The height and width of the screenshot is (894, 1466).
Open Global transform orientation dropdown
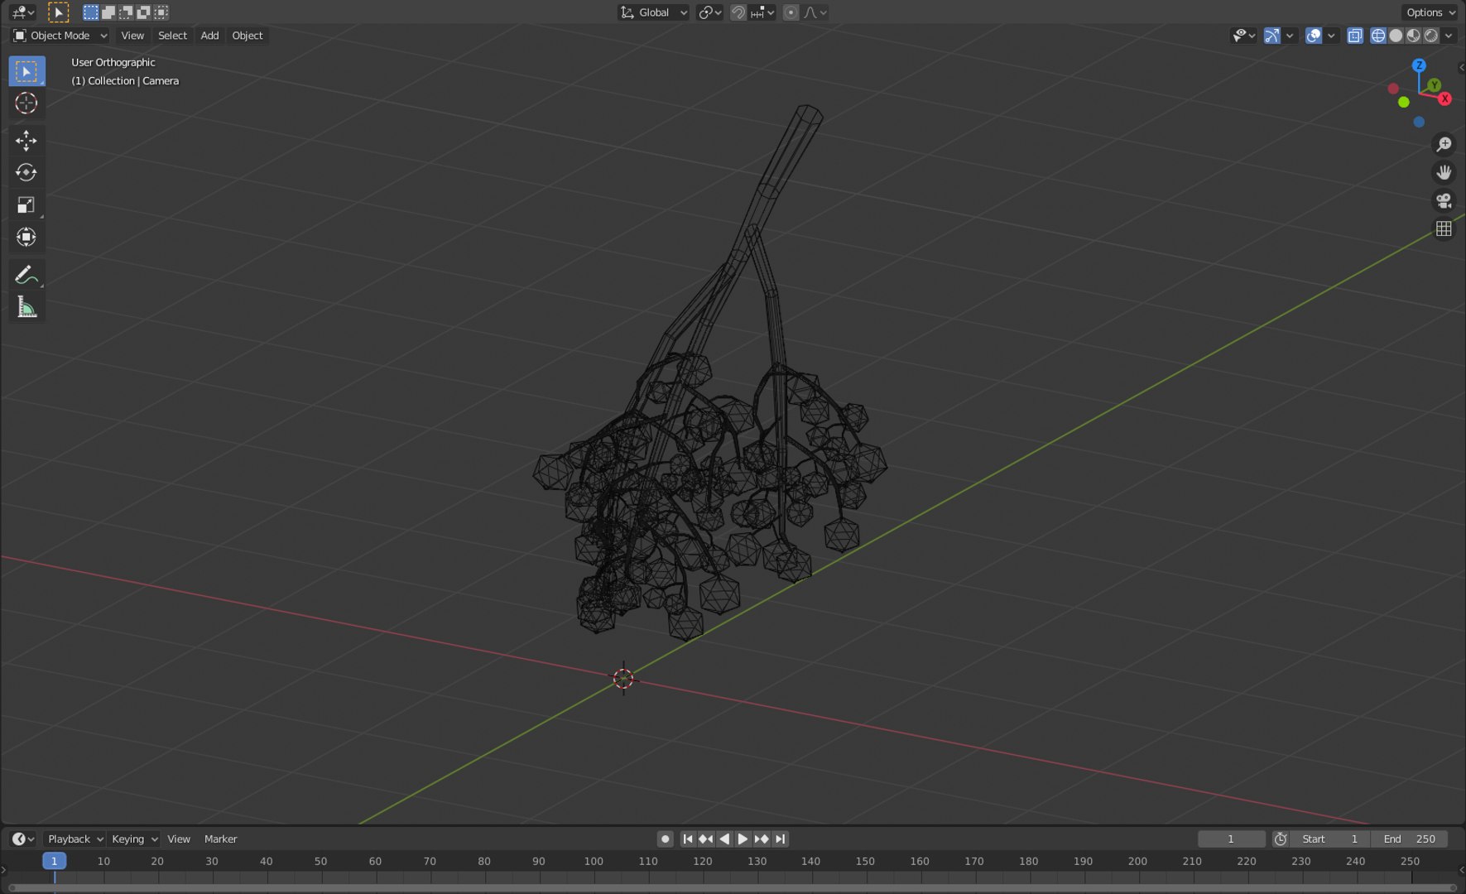pos(653,12)
